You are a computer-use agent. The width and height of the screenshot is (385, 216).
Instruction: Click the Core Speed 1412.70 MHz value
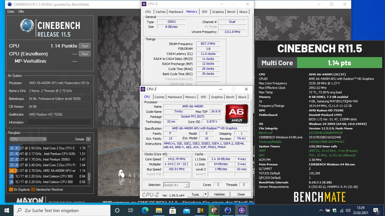pyautogui.click(x=176, y=159)
